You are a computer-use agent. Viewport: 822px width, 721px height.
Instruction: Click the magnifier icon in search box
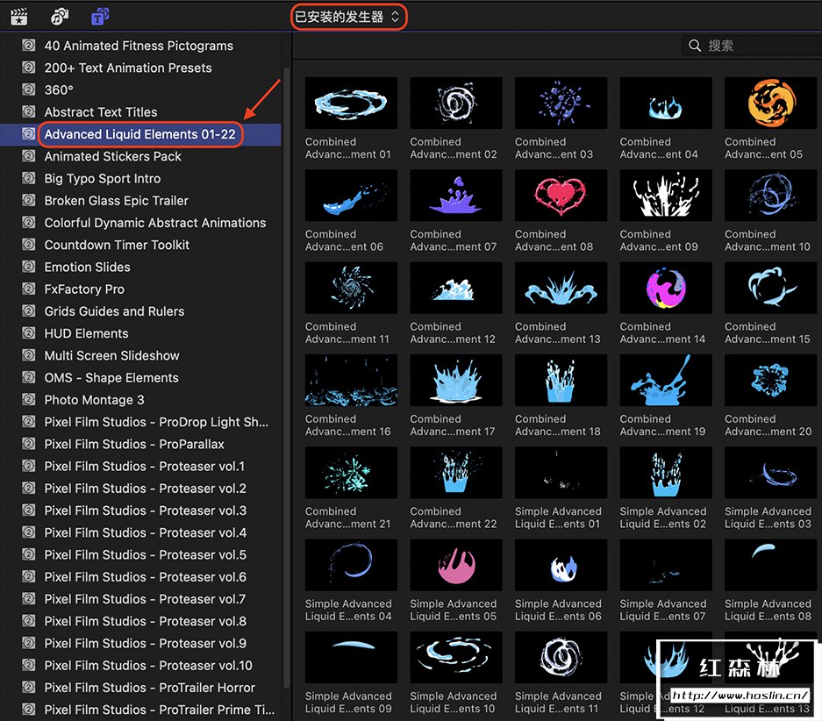tap(695, 46)
